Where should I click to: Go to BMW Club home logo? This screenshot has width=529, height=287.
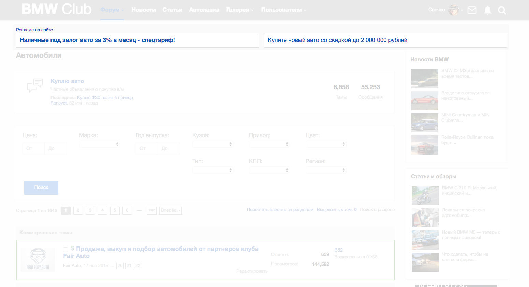[56, 9]
